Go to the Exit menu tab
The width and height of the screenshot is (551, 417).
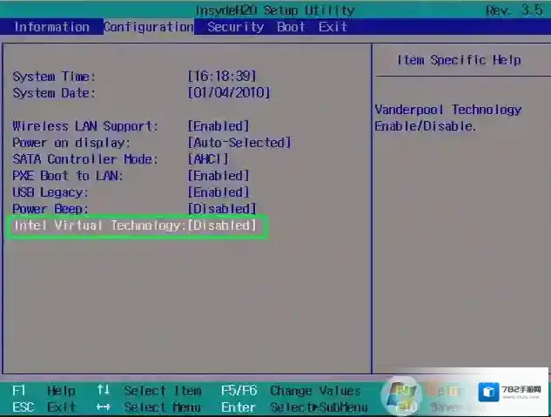(333, 27)
